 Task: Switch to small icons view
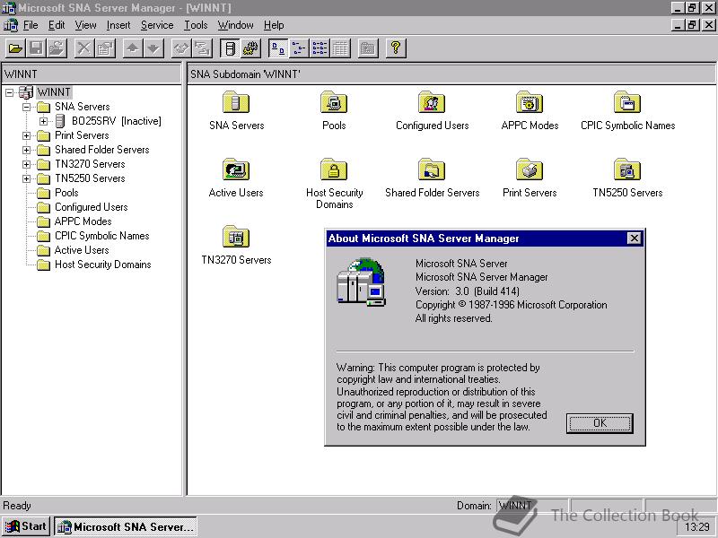[299, 48]
